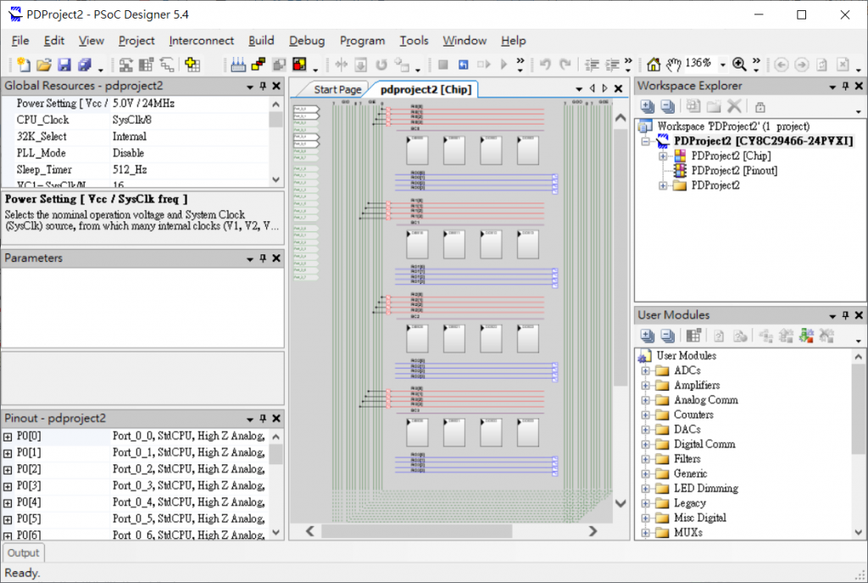This screenshot has width=868, height=583.
Task: Select the Amplifiers folder in User Modules
Action: pyautogui.click(x=697, y=385)
